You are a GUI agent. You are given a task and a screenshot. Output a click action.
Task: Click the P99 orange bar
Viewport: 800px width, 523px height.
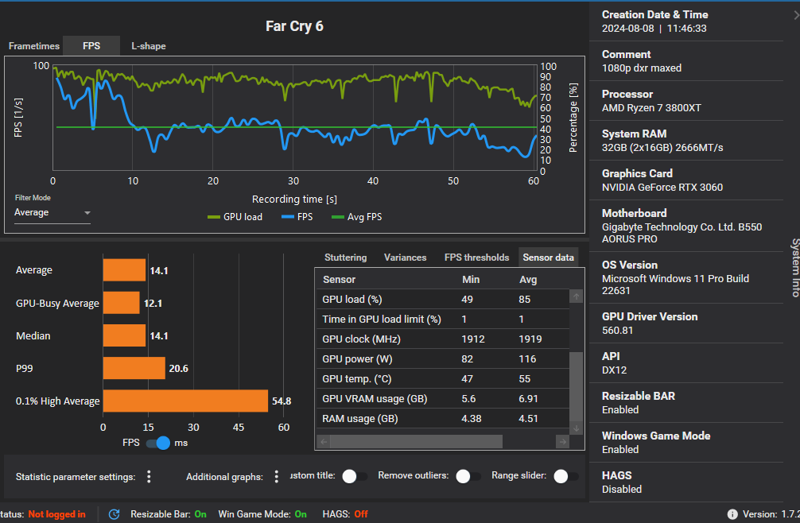(x=134, y=368)
